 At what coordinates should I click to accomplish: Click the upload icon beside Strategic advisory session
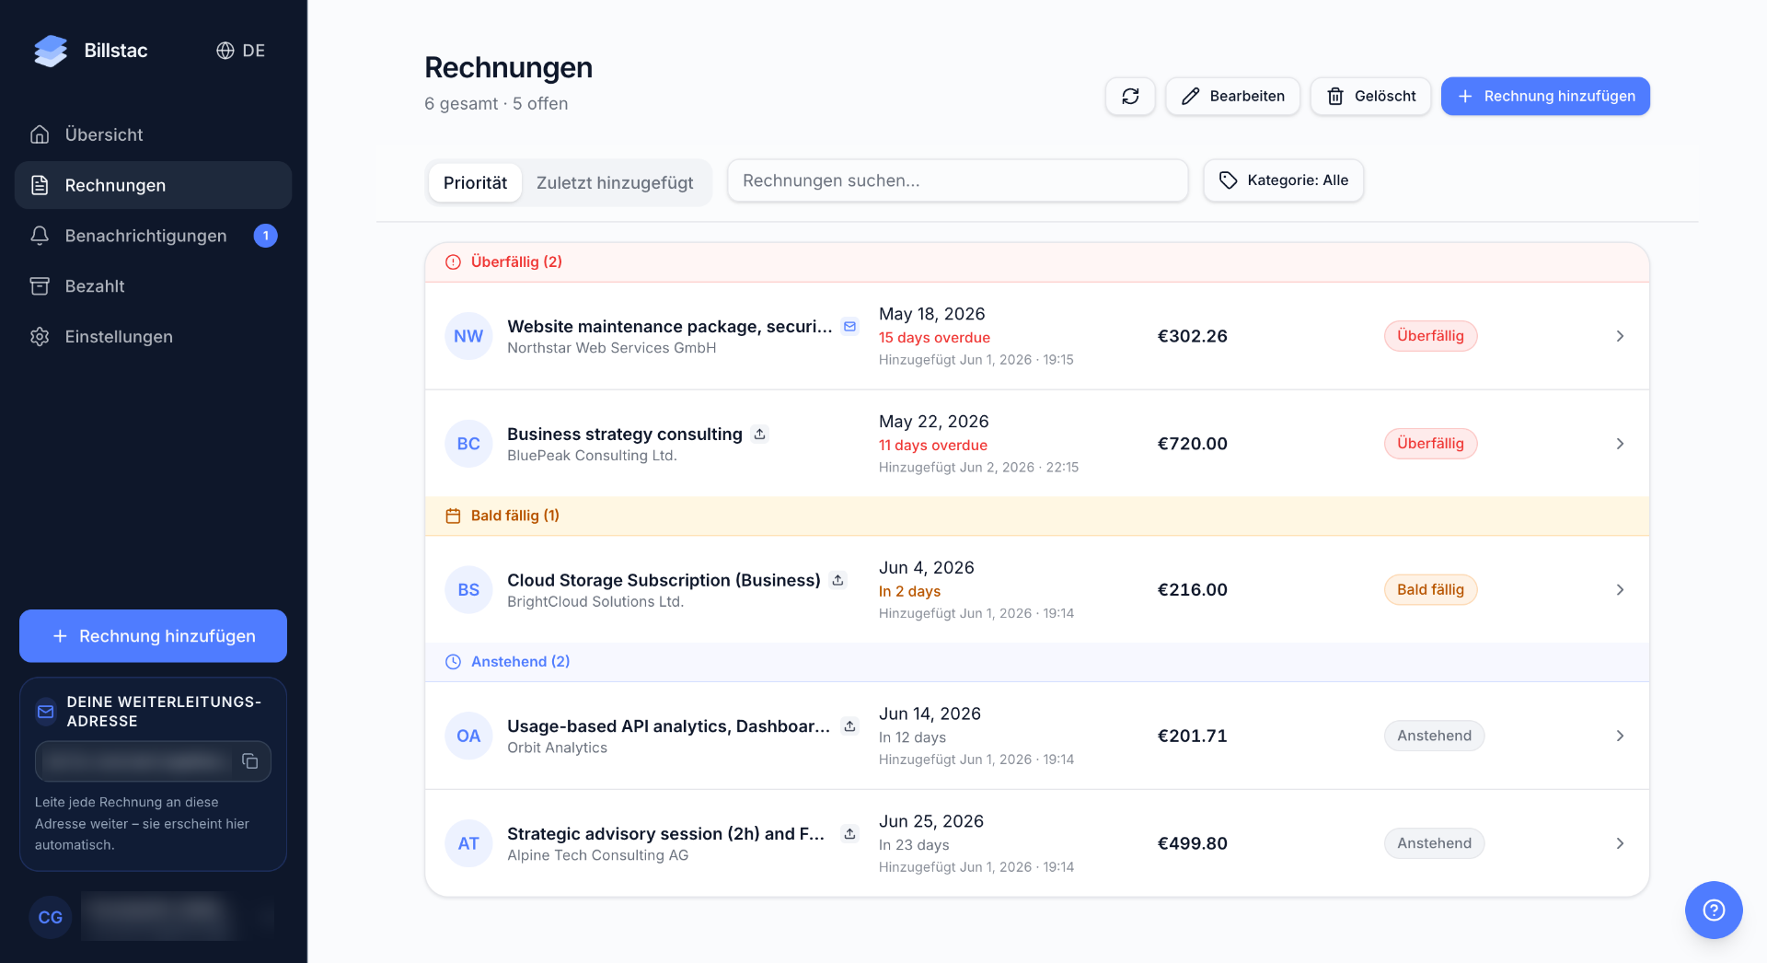(x=850, y=833)
